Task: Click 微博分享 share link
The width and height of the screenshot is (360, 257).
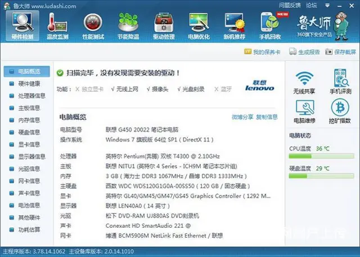Action: (242, 117)
